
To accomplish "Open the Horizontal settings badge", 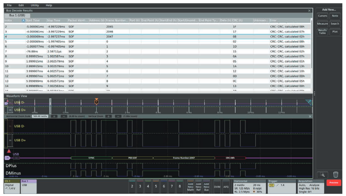I will [249, 186].
